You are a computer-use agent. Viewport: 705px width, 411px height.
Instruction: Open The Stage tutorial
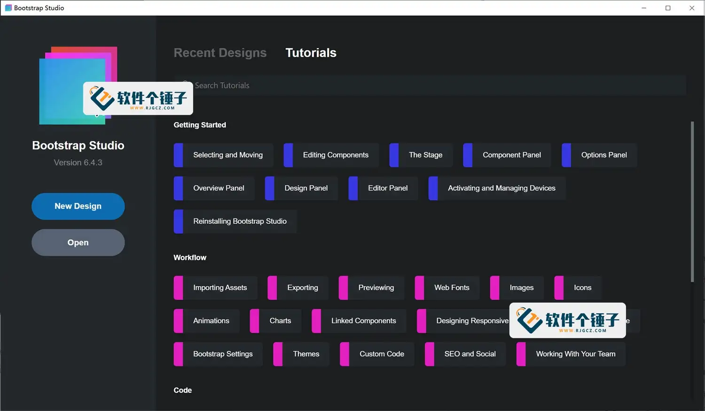(421, 155)
